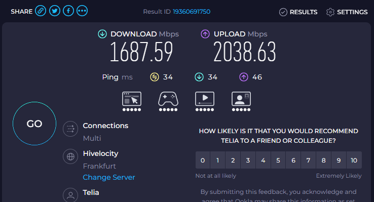Open the RESULTS page
This screenshot has width=374, height=202.
tap(298, 12)
